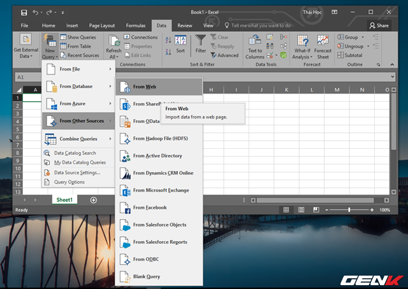This screenshot has width=408, height=289.
Task: Choose From Salesforce Reports
Action: [159, 242]
